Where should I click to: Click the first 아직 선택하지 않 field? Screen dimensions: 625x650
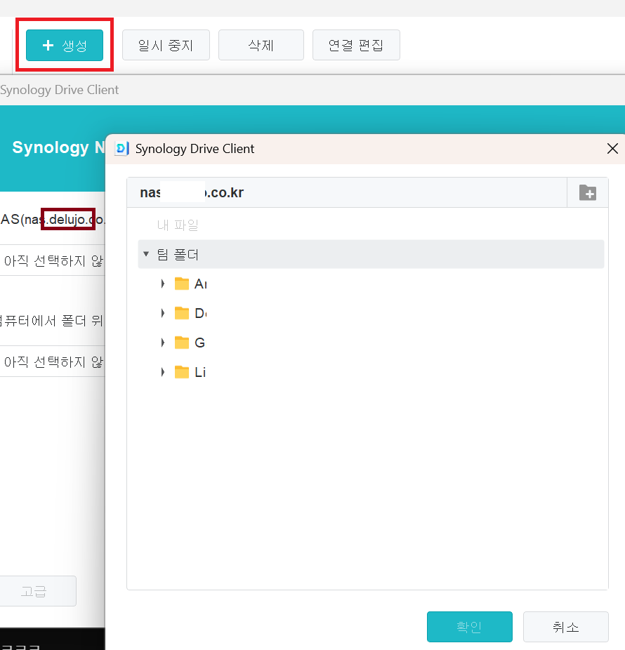pyautogui.click(x=52, y=260)
